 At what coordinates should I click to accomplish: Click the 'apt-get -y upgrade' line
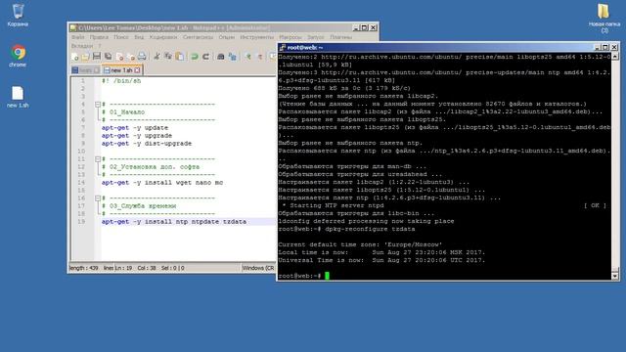137,136
